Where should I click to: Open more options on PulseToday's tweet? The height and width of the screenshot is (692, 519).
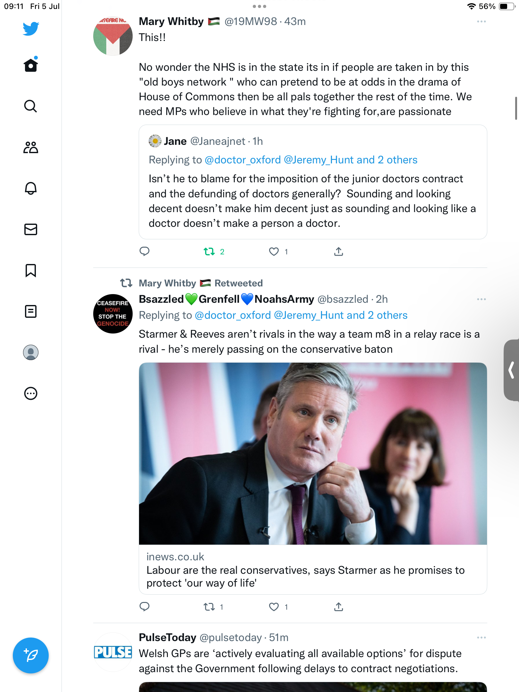481,638
